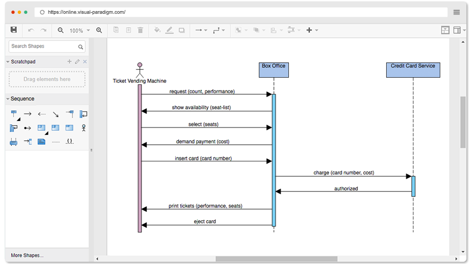Open the panel layout dropdown at far right
Viewport: 472px width, 264px height.
459,30
